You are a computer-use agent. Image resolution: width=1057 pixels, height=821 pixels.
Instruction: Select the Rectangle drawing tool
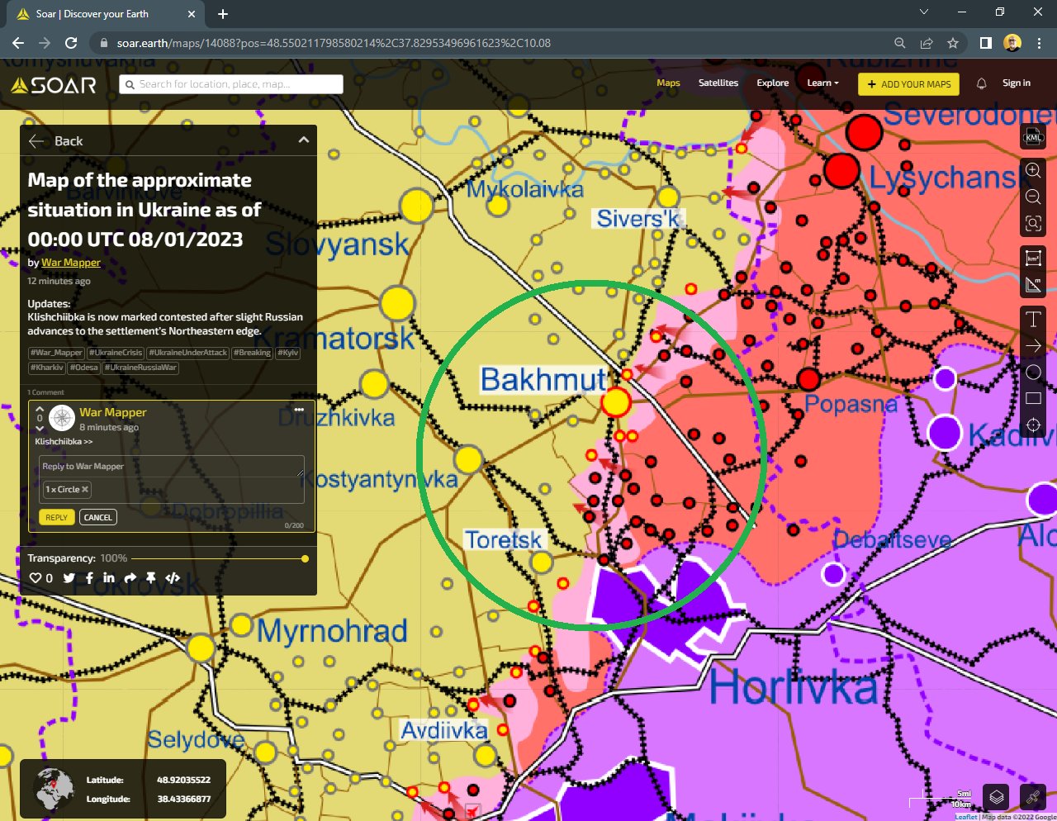coord(1033,399)
